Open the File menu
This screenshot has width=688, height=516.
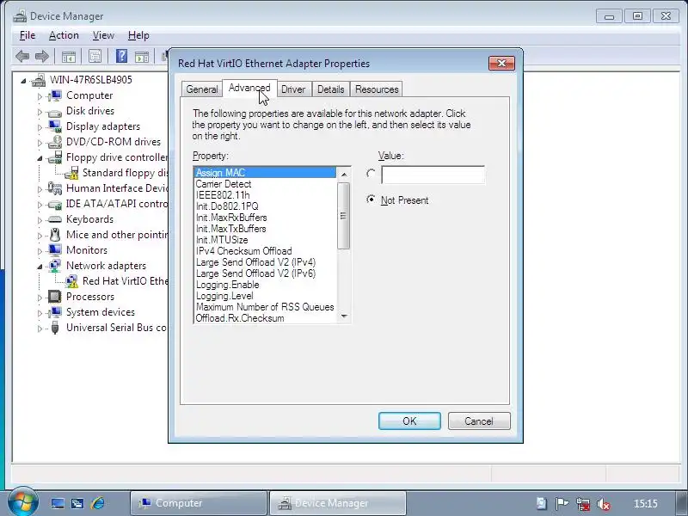(x=28, y=35)
